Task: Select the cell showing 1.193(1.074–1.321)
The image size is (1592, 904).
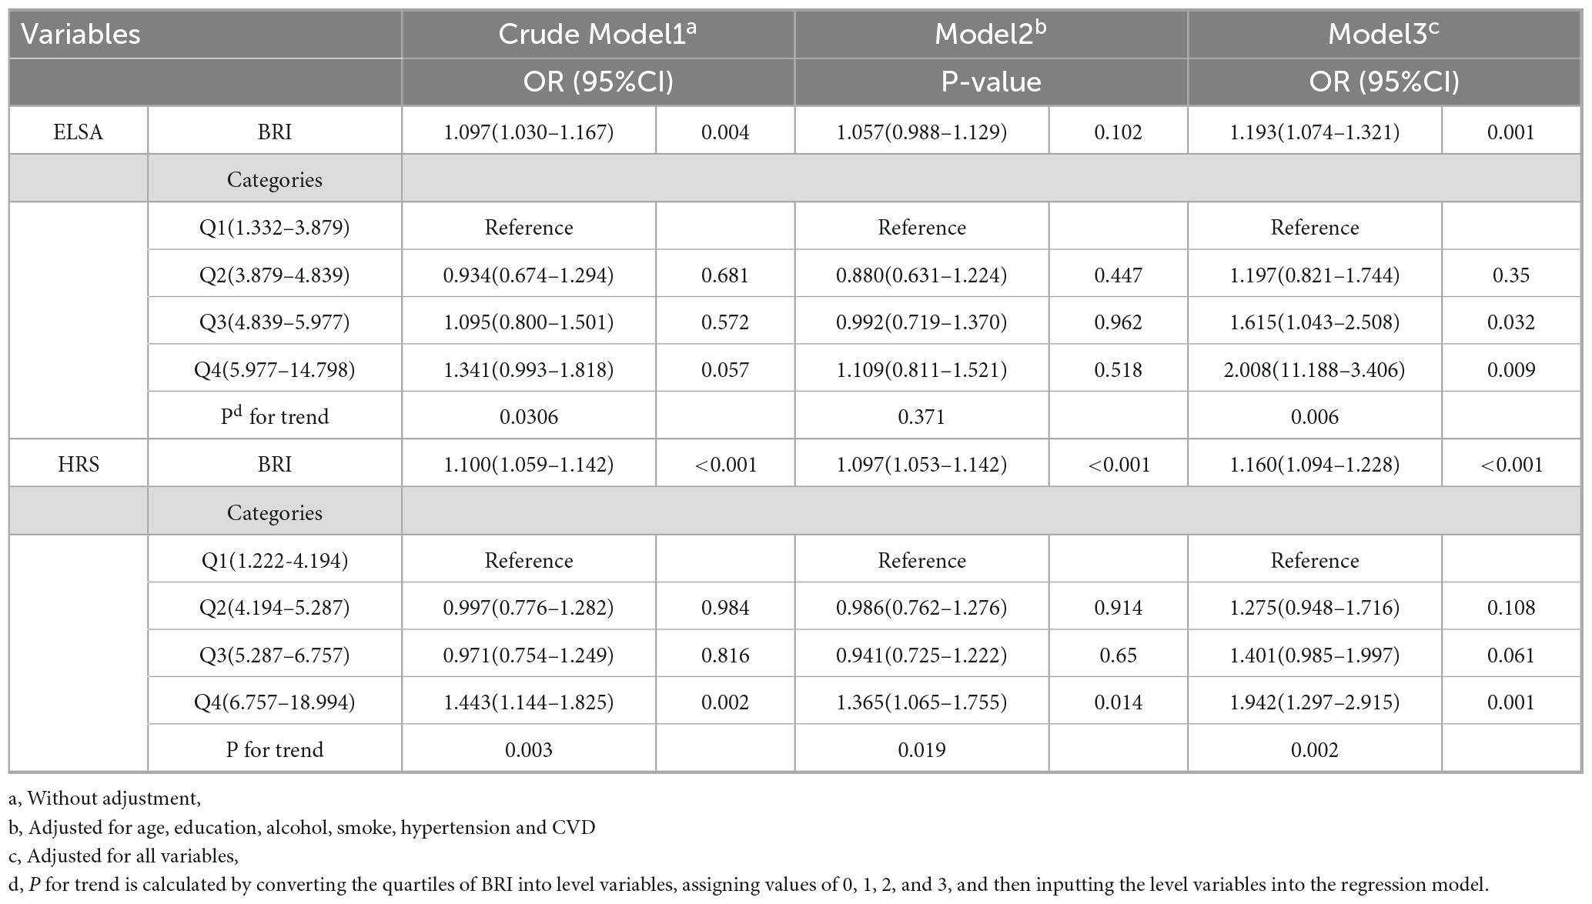Action: (x=1314, y=132)
